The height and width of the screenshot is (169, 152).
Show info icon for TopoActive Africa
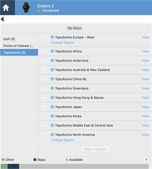pyautogui.click(x=52, y=51)
